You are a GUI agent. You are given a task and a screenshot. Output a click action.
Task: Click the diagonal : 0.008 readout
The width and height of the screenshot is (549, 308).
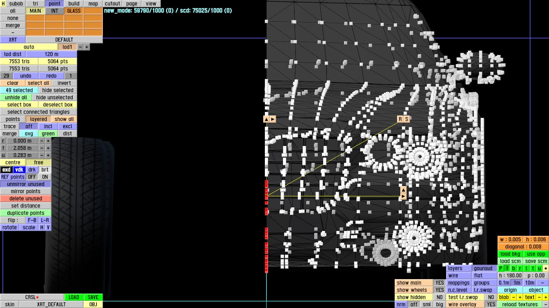click(x=523, y=247)
